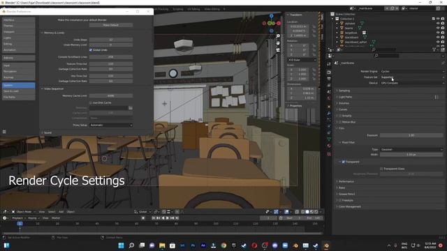Screen dimensions: 447x251
Task: Open the XYZ Euler rotation mode dropdown
Action: [x=302, y=60]
